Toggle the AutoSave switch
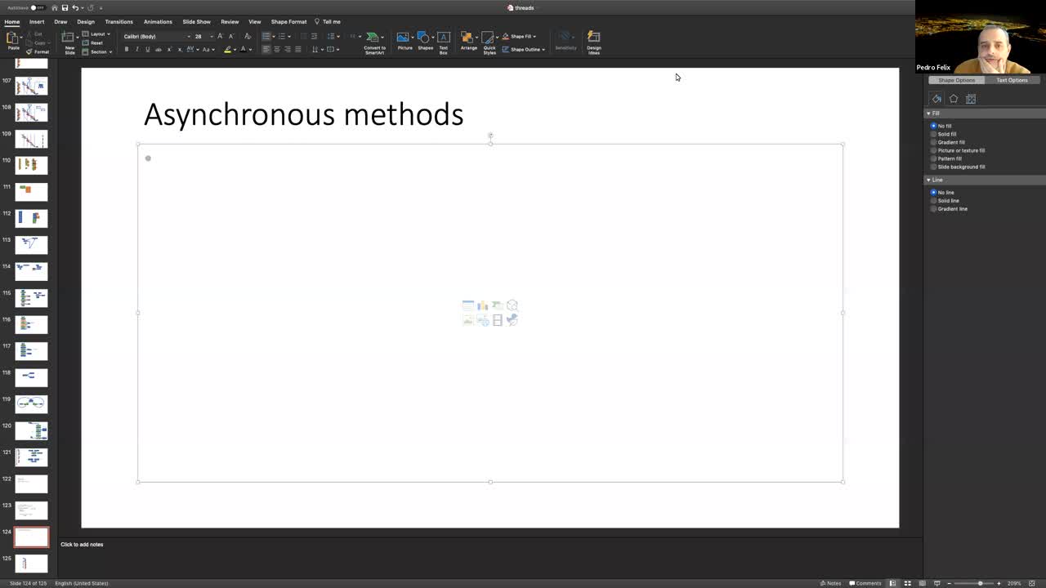This screenshot has width=1046, height=588. (x=37, y=8)
